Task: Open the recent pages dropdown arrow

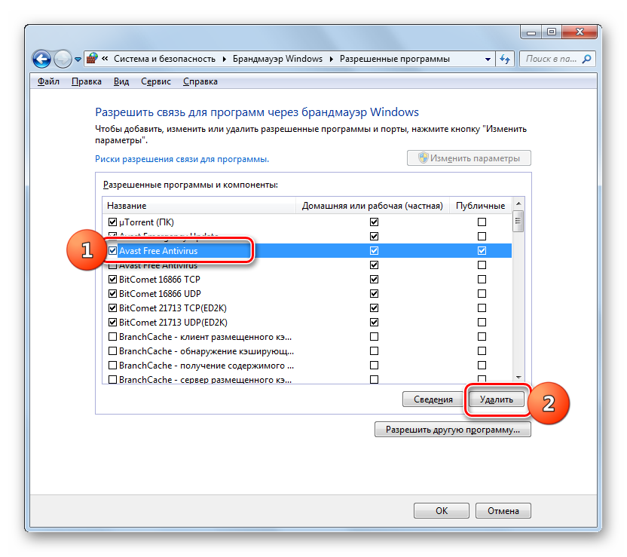Action: coord(78,59)
